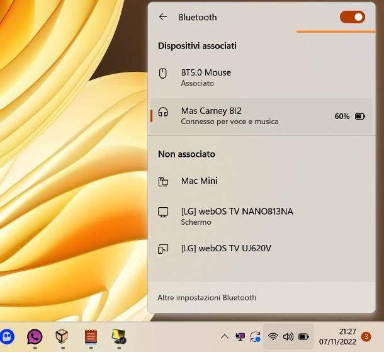
Task: Click the sync arrows tray icon
Action: coord(255,337)
